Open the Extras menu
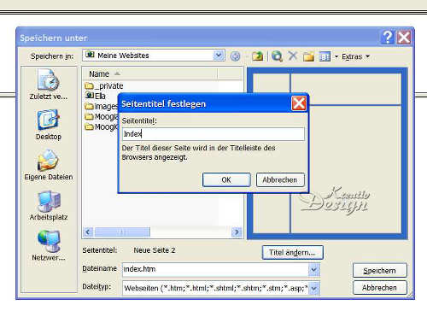The width and height of the screenshot is (427, 317). [x=355, y=56]
